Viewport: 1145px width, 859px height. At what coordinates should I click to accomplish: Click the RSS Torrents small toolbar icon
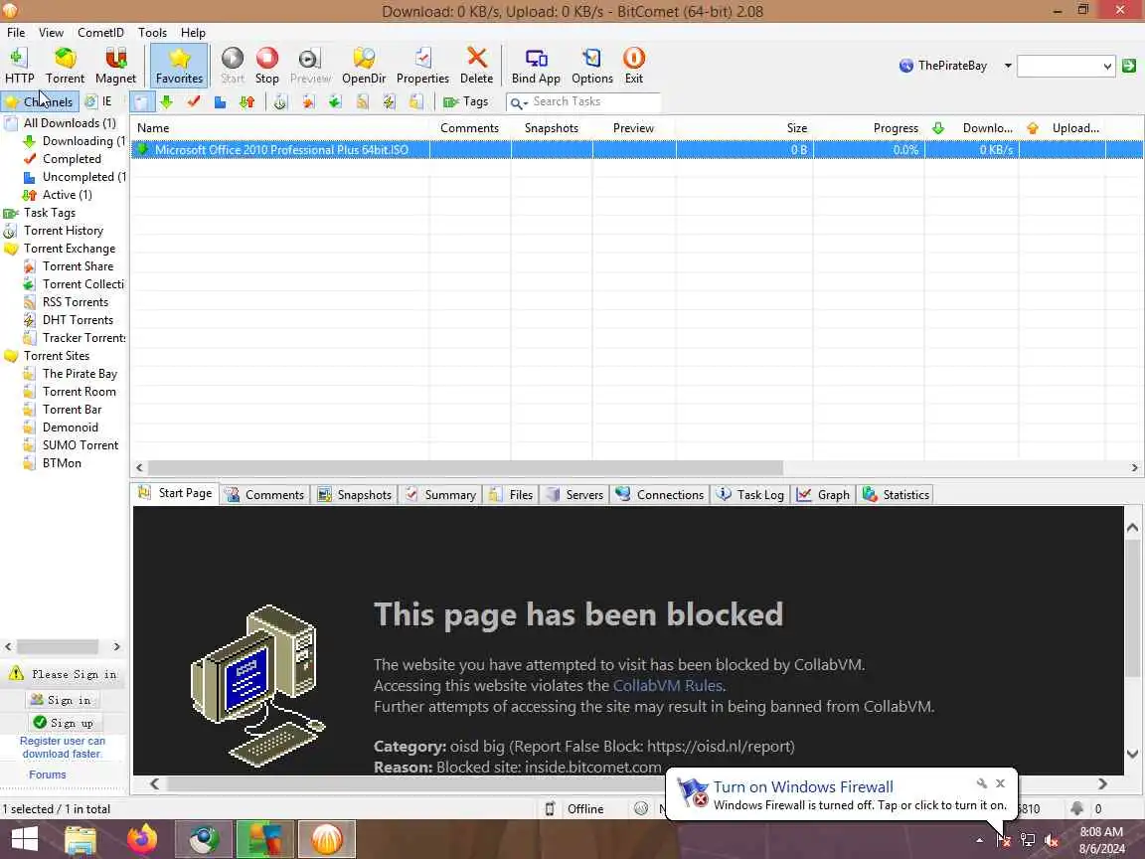[x=362, y=101]
